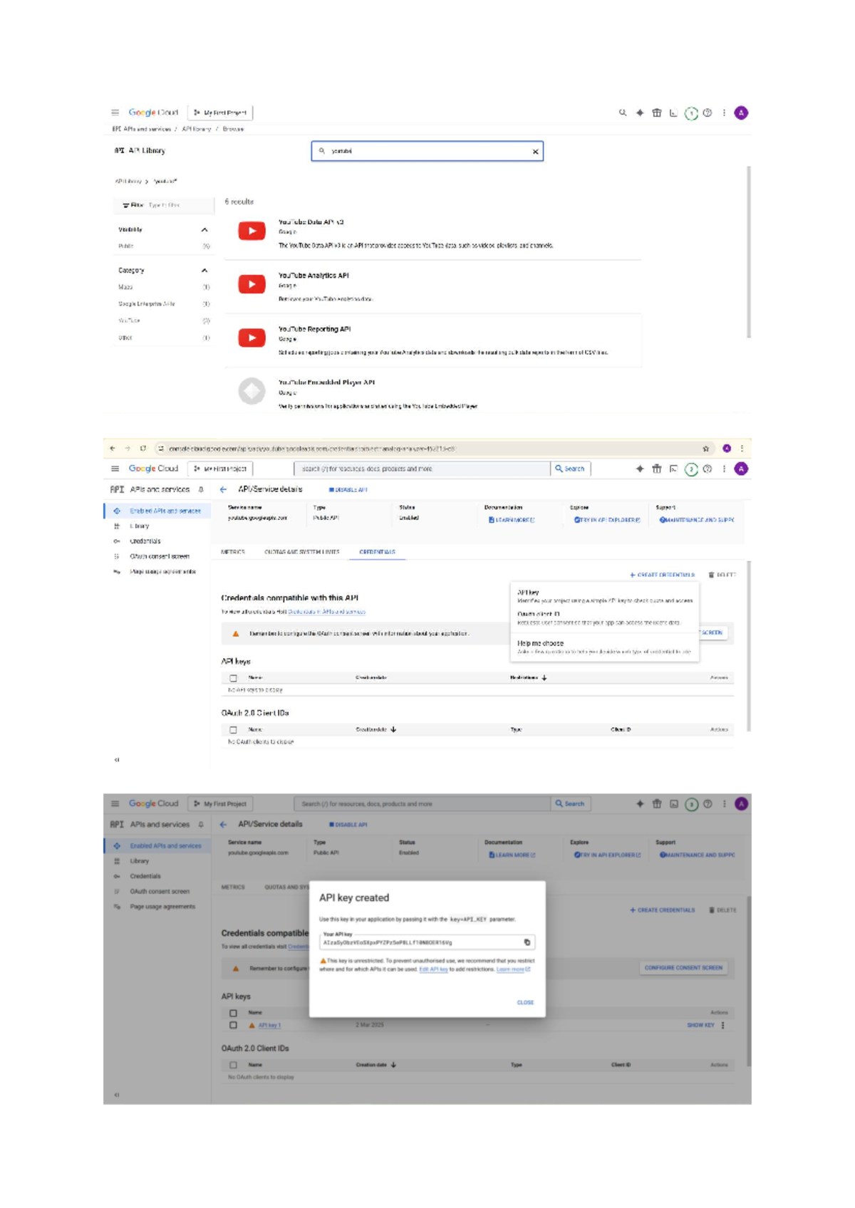Screen dimensions: 855x1208
Task: Click CLOSE in API key created dialog
Action: point(525,1003)
